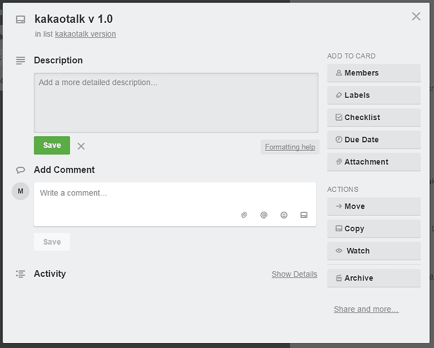Click the attachment paperclip icon in comment box
This screenshot has width=434, height=348.
pyautogui.click(x=244, y=215)
